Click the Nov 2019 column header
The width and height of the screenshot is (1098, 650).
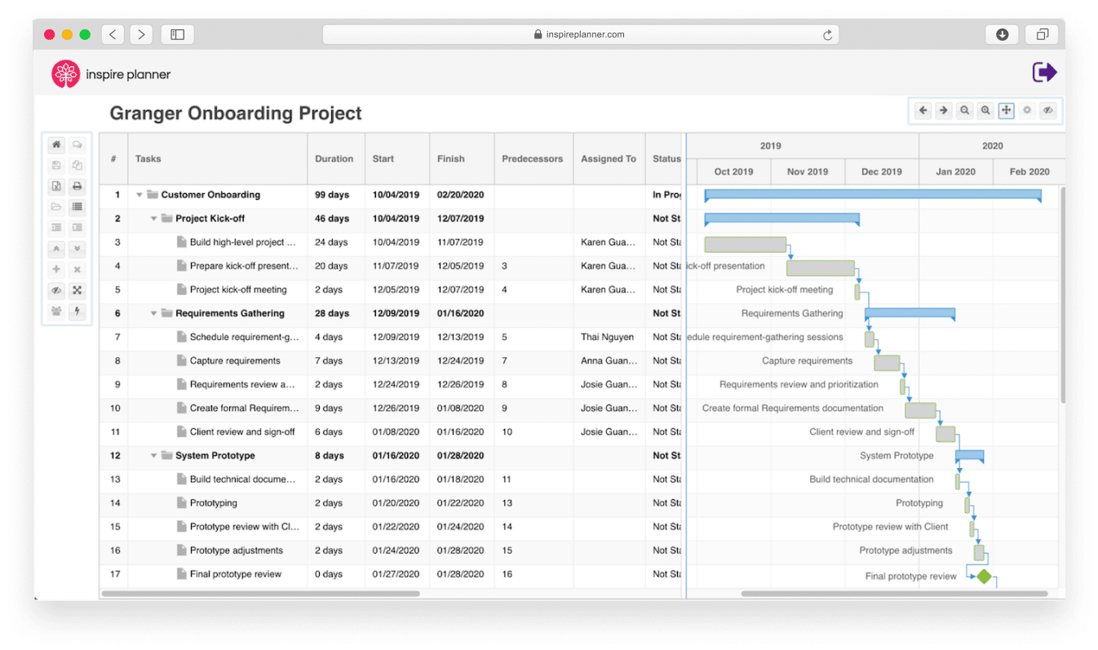click(807, 171)
